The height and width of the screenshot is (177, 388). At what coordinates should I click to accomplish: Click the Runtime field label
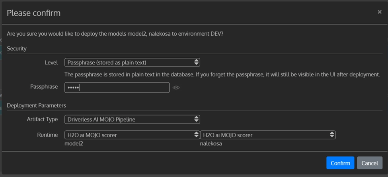click(x=47, y=135)
